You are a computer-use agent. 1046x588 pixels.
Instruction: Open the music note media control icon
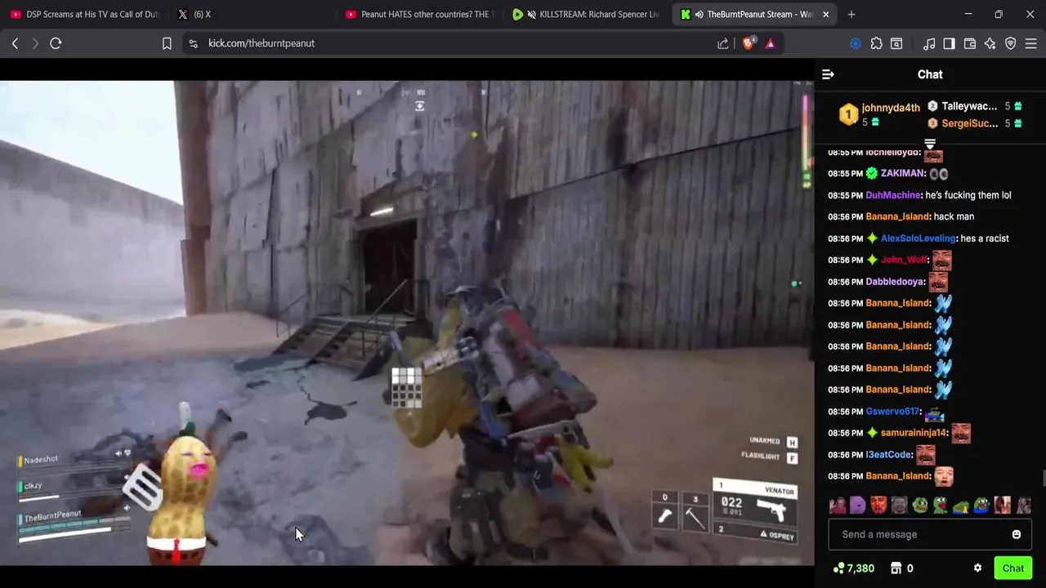click(929, 43)
